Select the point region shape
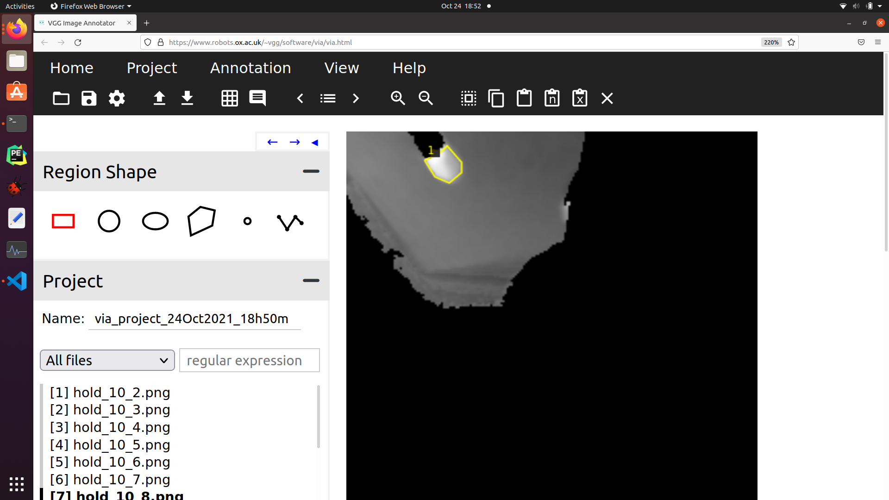Viewport: 889px width, 500px height. (248, 221)
